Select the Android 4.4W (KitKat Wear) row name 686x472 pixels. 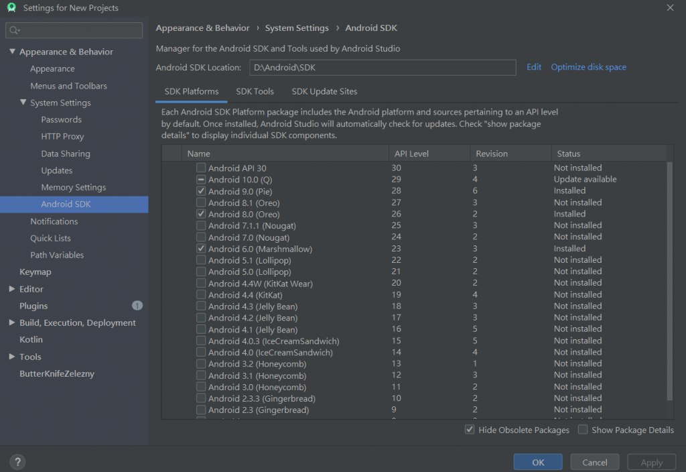pos(261,284)
